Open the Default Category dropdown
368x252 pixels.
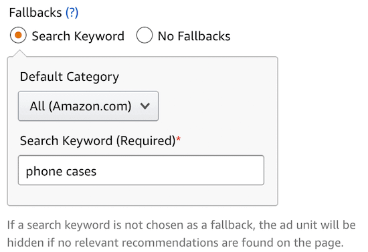click(x=88, y=106)
